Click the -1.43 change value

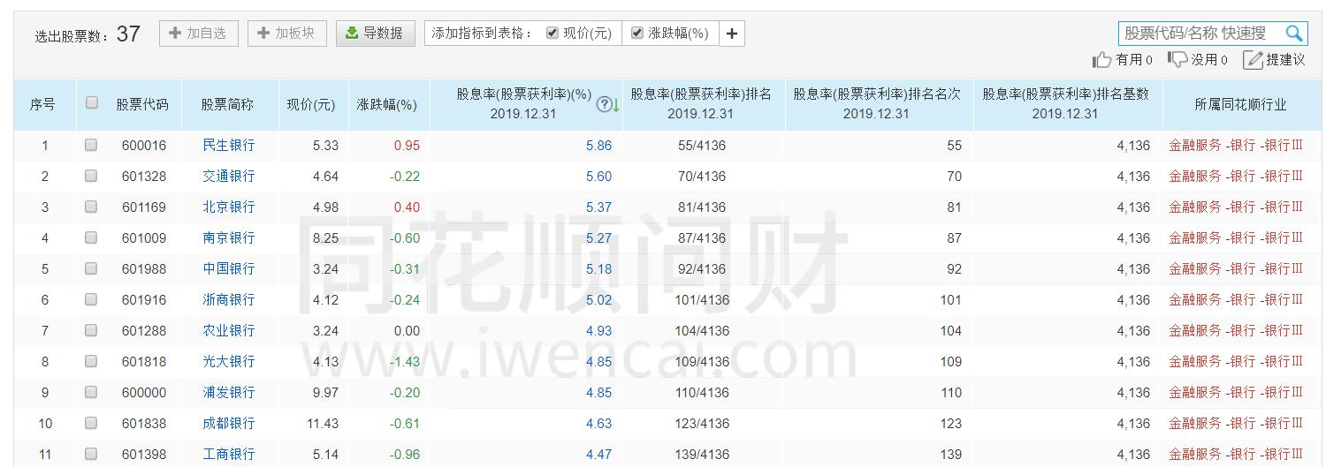405,362
